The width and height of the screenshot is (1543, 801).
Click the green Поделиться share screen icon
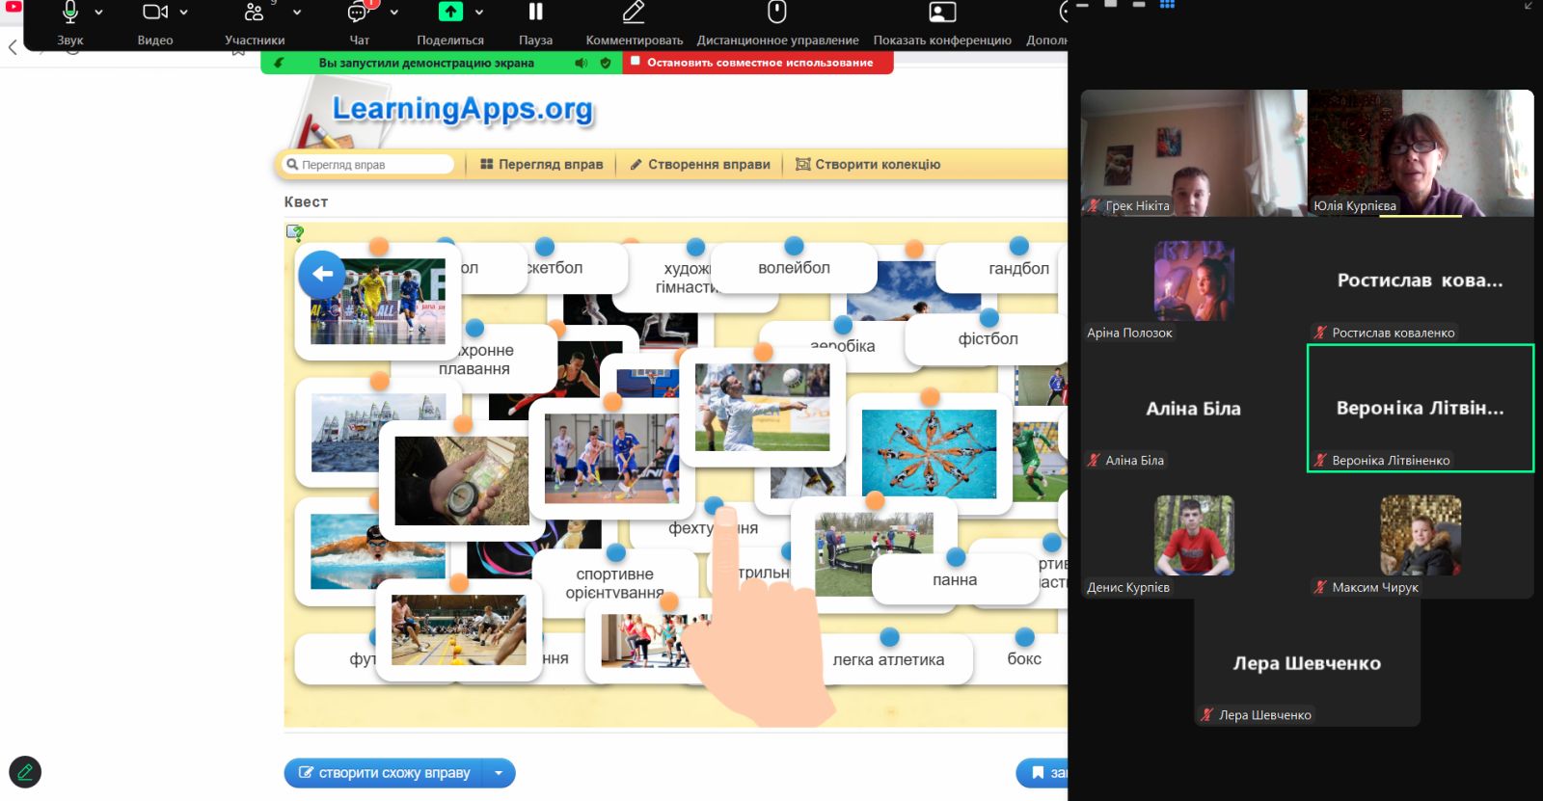point(450,12)
